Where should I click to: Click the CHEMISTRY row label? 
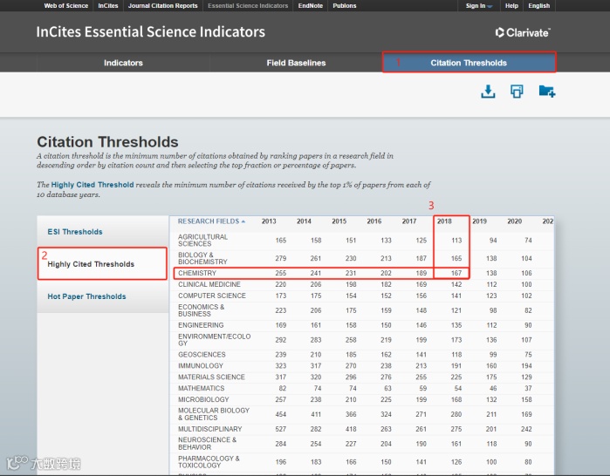tap(197, 273)
